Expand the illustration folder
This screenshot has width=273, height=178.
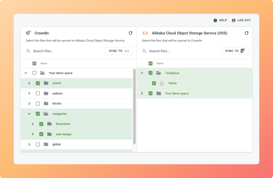pos(33,124)
